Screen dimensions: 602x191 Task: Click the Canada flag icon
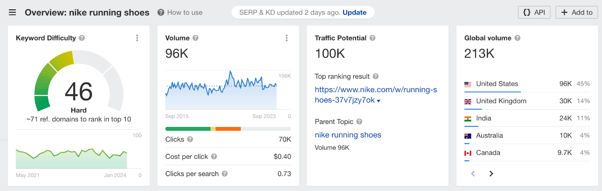point(468,153)
